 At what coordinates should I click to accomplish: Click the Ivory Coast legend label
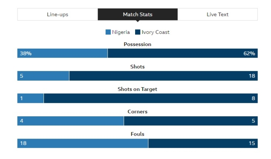click(x=156, y=32)
